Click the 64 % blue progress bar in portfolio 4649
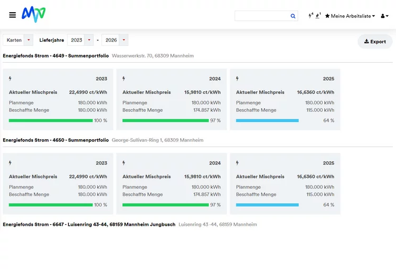Viewport: 396px width, 269px height. [267, 120]
